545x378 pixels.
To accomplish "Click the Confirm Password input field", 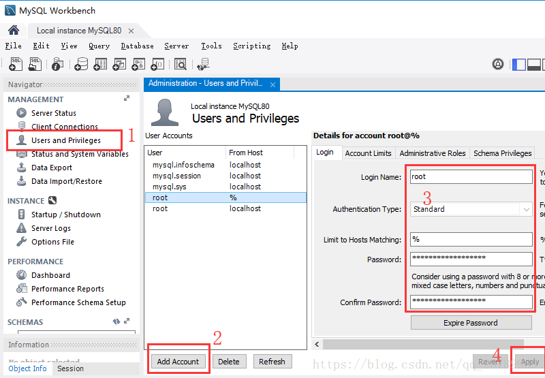I will pos(471,302).
